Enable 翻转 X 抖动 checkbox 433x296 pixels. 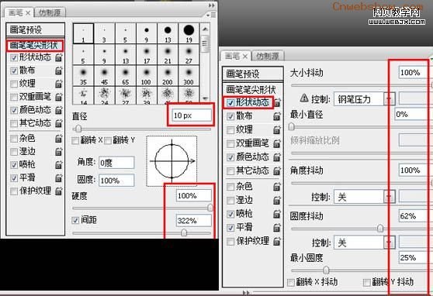[x=291, y=283]
